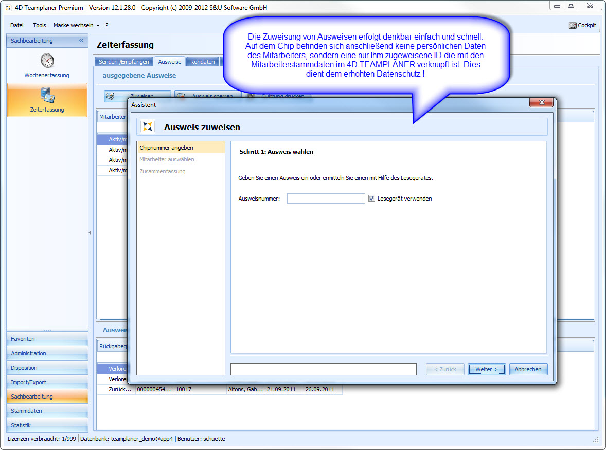The height and width of the screenshot is (450, 606).
Task: Expand the Maske wechseln dropdown menu
Action: click(x=76, y=25)
